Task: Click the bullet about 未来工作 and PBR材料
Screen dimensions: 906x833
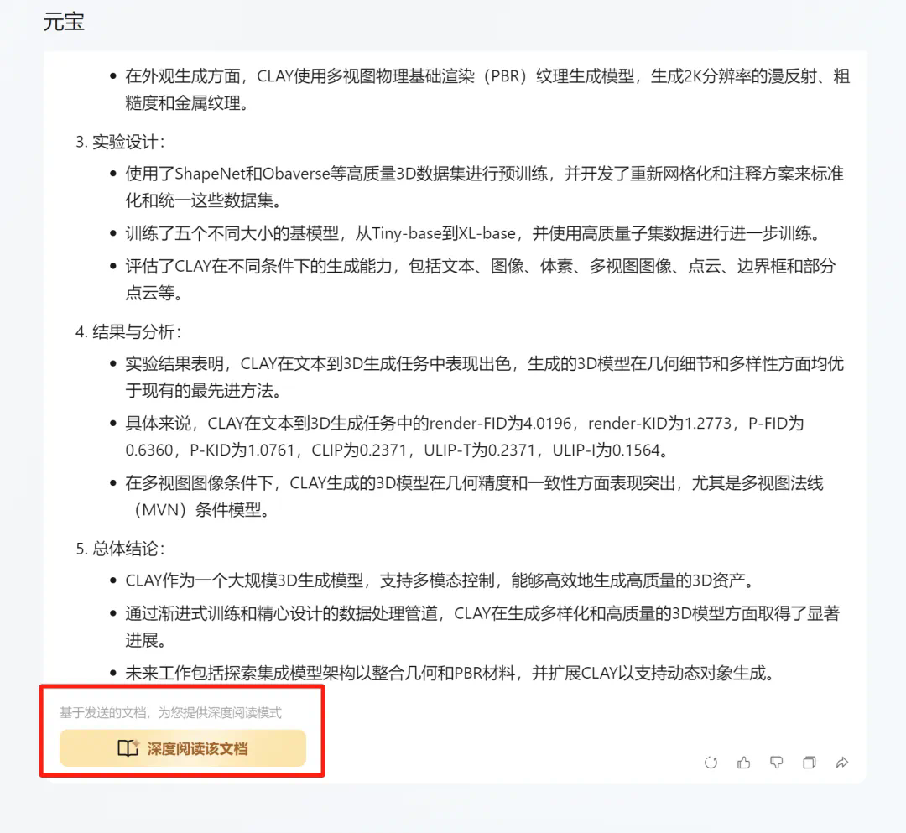Action: coord(450,673)
